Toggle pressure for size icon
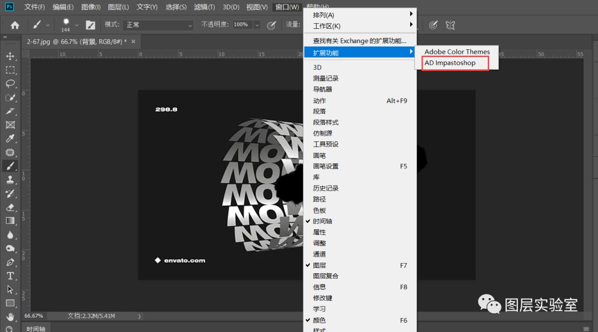 coord(433,25)
